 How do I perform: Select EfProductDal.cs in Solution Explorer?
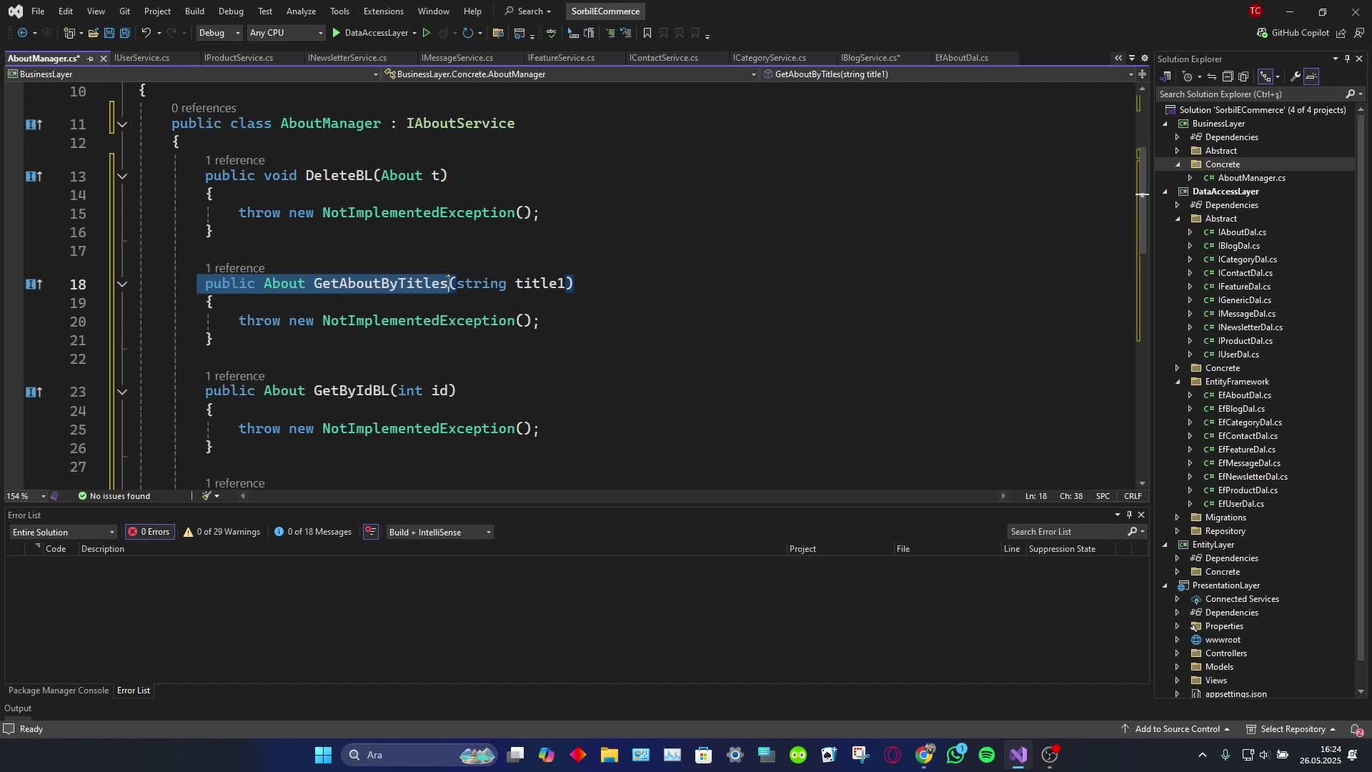[1247, 490]
